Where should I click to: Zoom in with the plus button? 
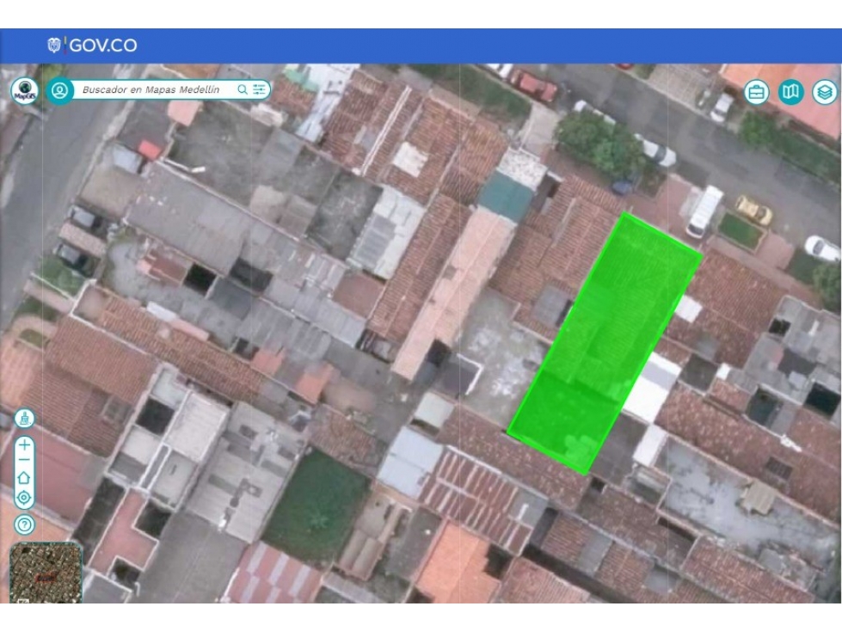24,444
